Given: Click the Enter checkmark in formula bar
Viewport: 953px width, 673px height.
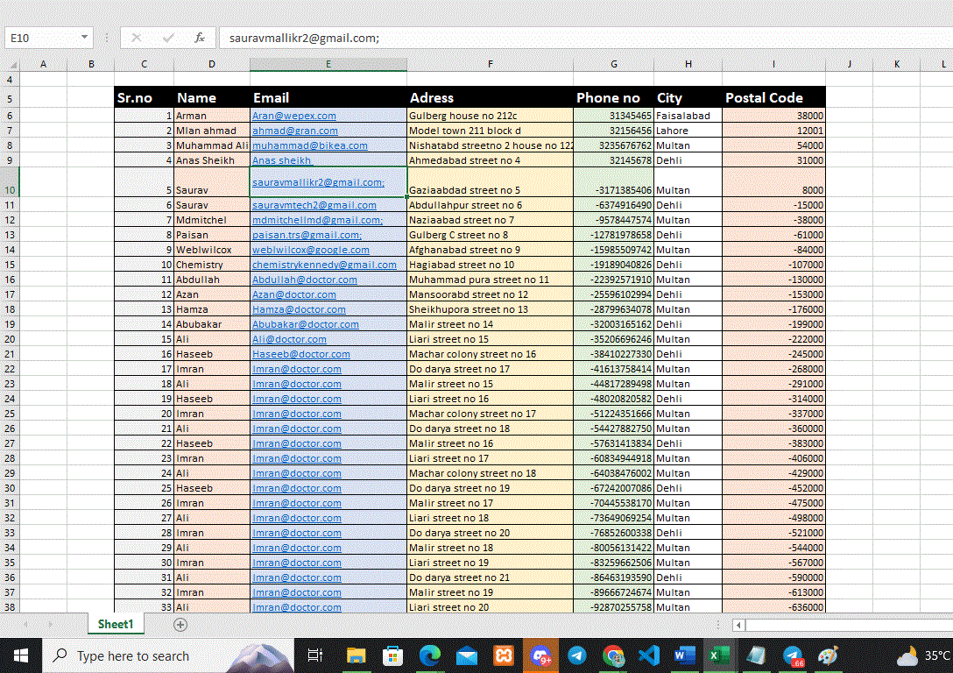Looking at the screenshot, I should 168,38.
